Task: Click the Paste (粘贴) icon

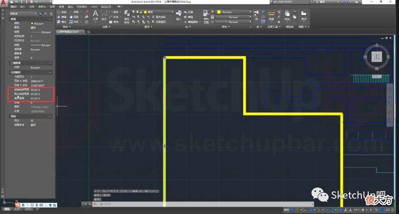Action: tap(287, 15)
